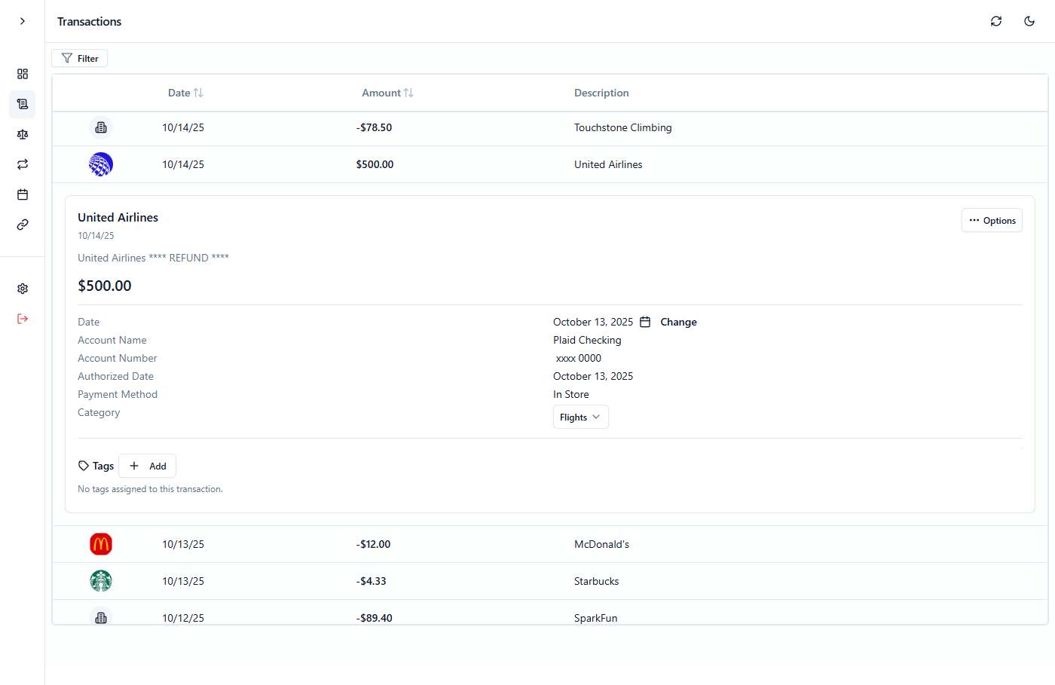View recurring transactions with the loop arrows icon
Viewport: 1055px width, 685px height.
(x=23, y=164)
